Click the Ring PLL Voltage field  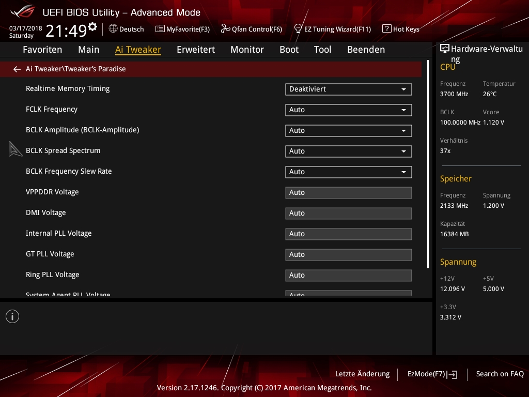point(349,275)
